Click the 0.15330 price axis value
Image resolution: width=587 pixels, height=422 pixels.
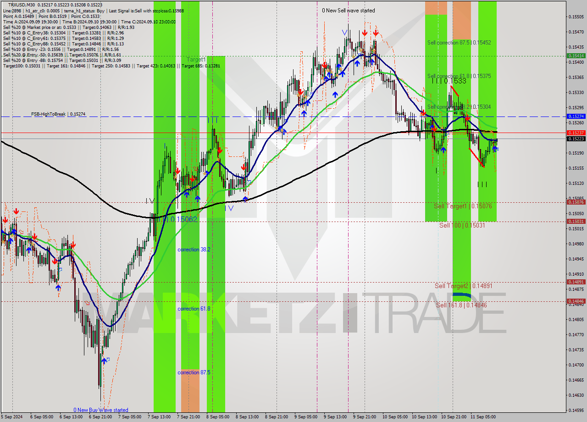coord(576,93)
